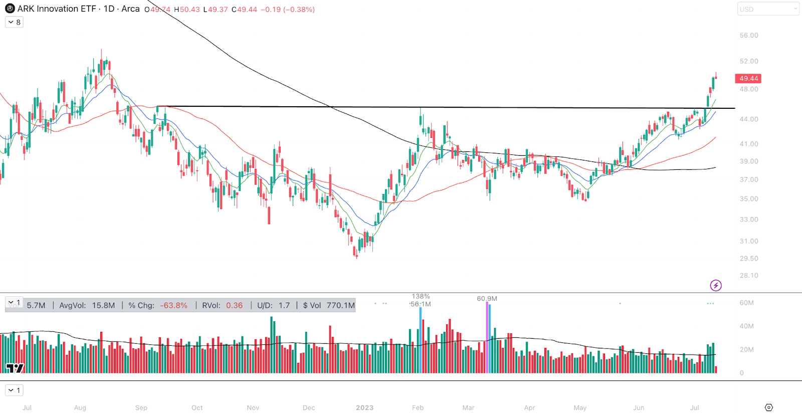Screen dimensions: 802x414
Task: Open the USD currency dropdown
Action: [x=768, y=9]
